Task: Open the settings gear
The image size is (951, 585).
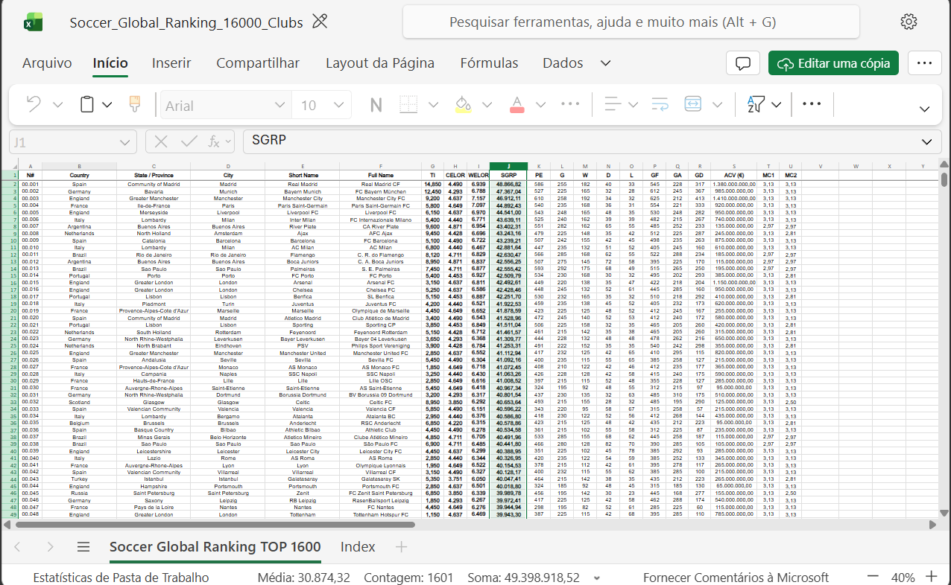Action: coord(909,22)
